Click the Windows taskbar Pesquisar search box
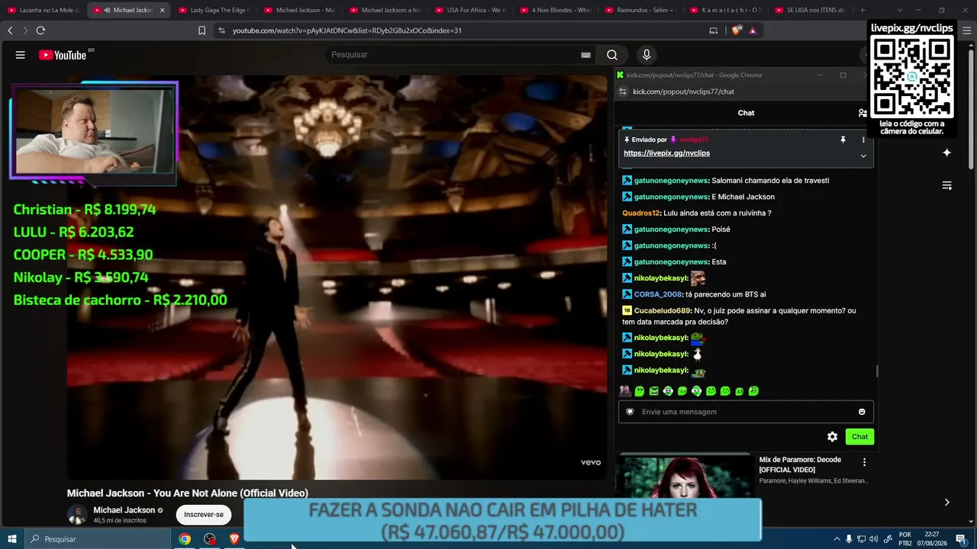 98,539
